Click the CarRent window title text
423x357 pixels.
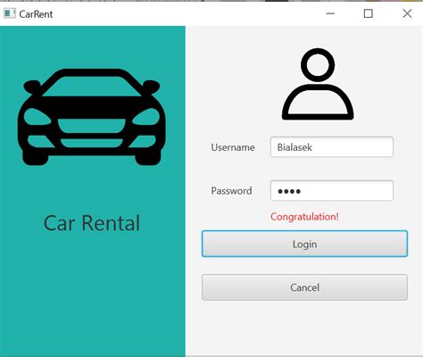[36, 14]
